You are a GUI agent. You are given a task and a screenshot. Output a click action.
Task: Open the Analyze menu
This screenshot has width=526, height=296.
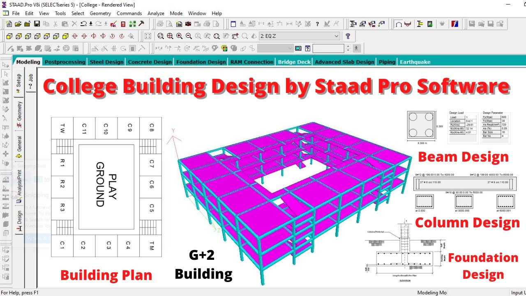pyautogui.click(x=156, y=13)
